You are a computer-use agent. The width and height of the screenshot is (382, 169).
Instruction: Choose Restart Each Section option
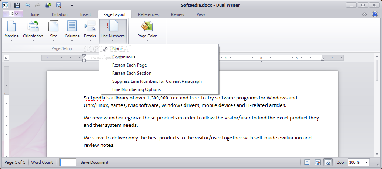point(159,73)
